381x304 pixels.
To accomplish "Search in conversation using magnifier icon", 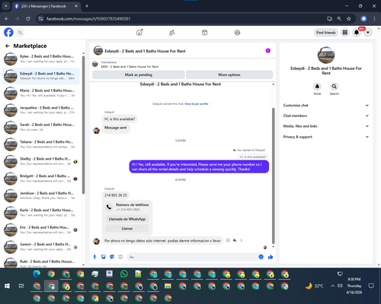I will (x=335, y=87).
